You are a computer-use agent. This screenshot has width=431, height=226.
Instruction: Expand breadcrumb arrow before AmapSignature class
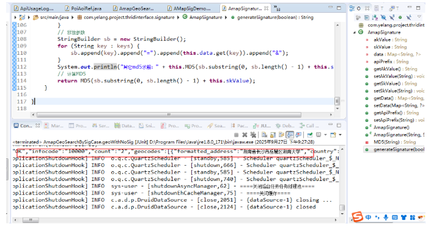178,17
